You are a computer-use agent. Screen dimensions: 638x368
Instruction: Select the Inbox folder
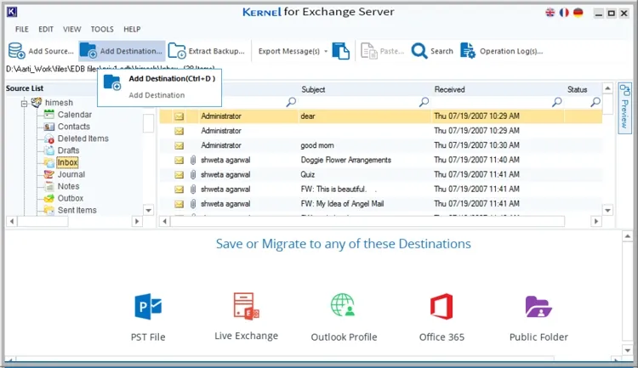67,162
